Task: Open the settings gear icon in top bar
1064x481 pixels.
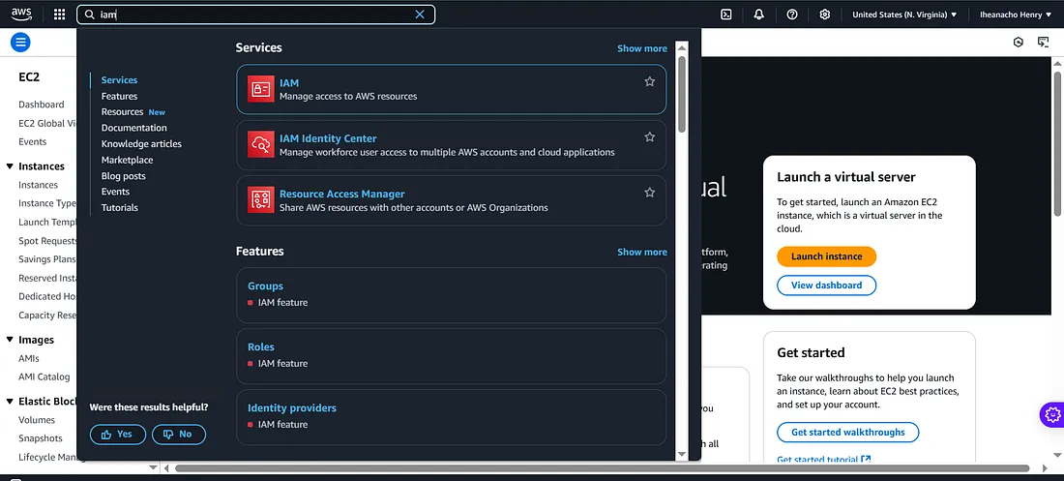Action: coord(824,15)
